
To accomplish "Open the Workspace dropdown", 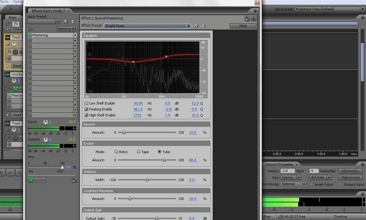I will point(362,9).
